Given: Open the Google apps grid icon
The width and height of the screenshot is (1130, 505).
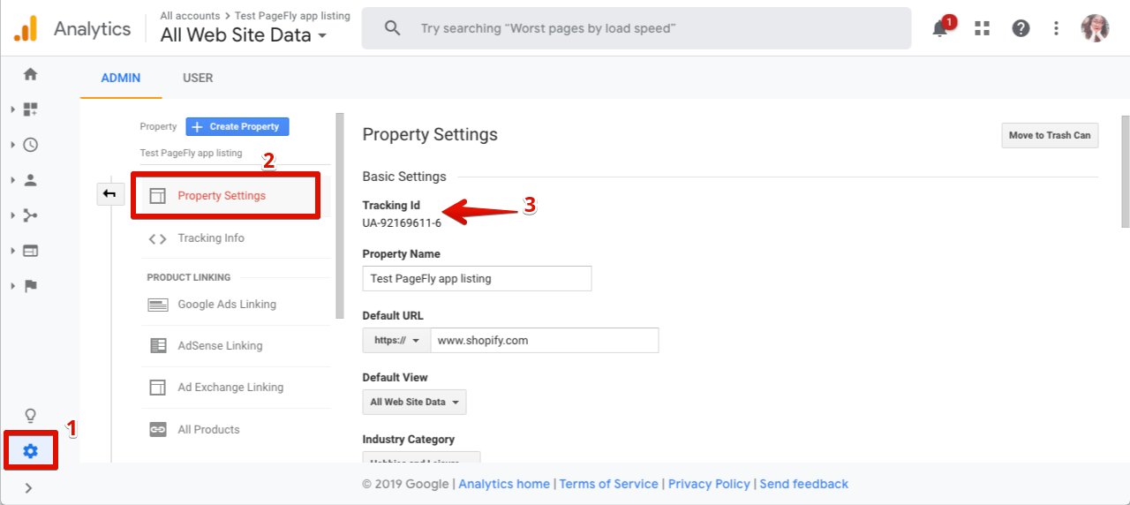Looking at the screenshot, I should pyautogui.click(x=982, y=28).
